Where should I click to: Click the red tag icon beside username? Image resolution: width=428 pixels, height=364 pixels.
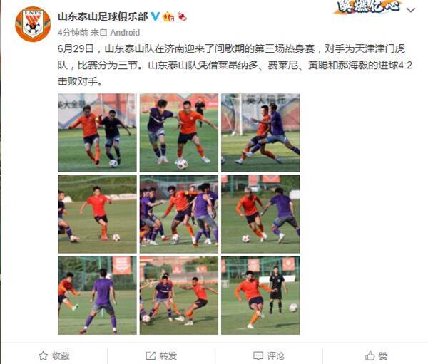[182, 16]
